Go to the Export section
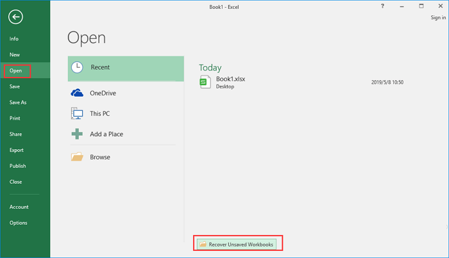Viewport: 449px width, 258px height. coord(17,150)
